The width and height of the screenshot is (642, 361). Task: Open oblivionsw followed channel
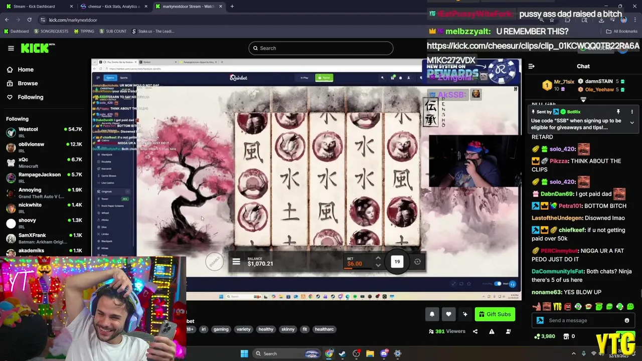44,147
